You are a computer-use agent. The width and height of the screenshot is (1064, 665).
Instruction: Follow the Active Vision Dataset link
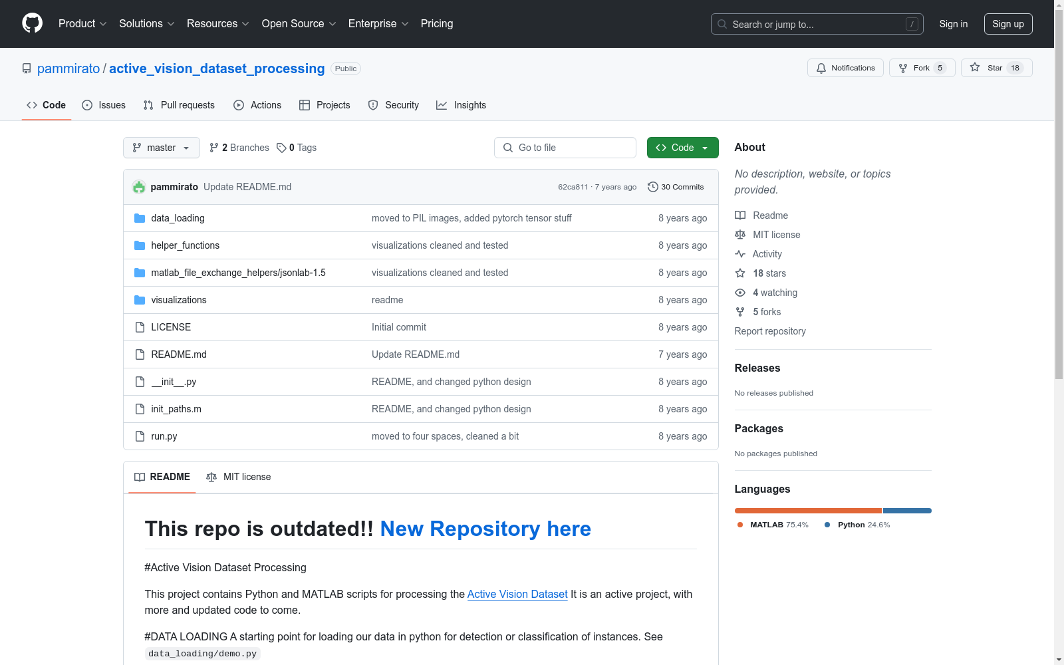(517, 594)
